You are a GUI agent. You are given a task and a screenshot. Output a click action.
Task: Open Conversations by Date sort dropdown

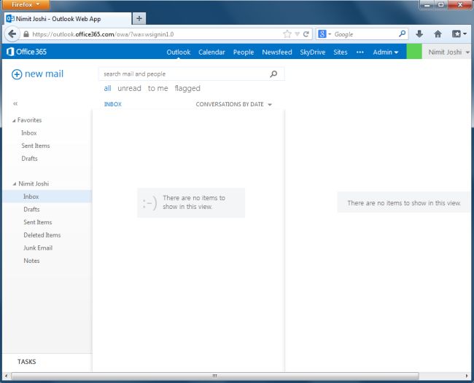pyautogui.click(x=233, y=104)
